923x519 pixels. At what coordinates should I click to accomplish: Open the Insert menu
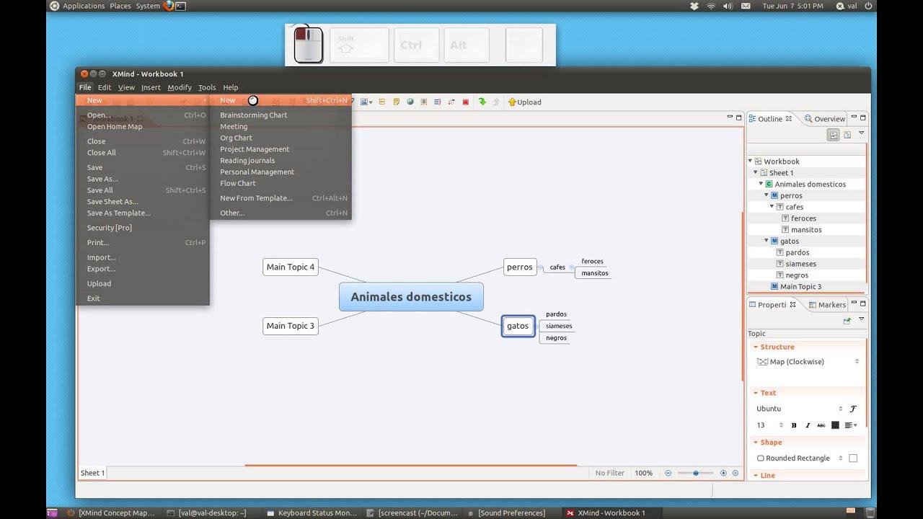151,87
